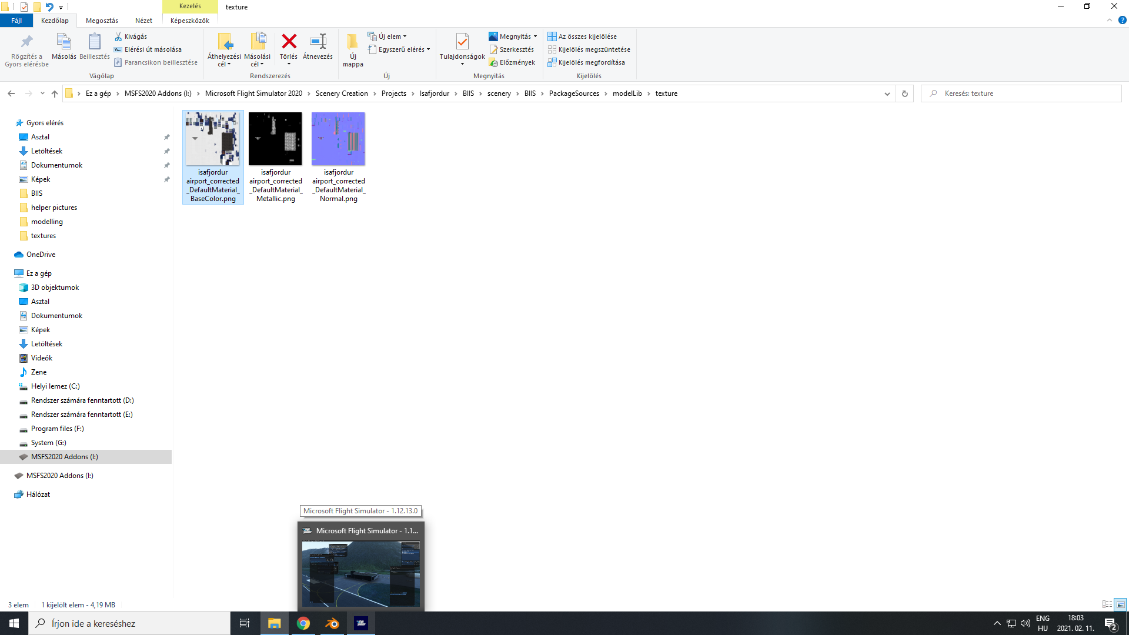
Task: Click the Másolás copy icon
Action: [x=64, y=42]
